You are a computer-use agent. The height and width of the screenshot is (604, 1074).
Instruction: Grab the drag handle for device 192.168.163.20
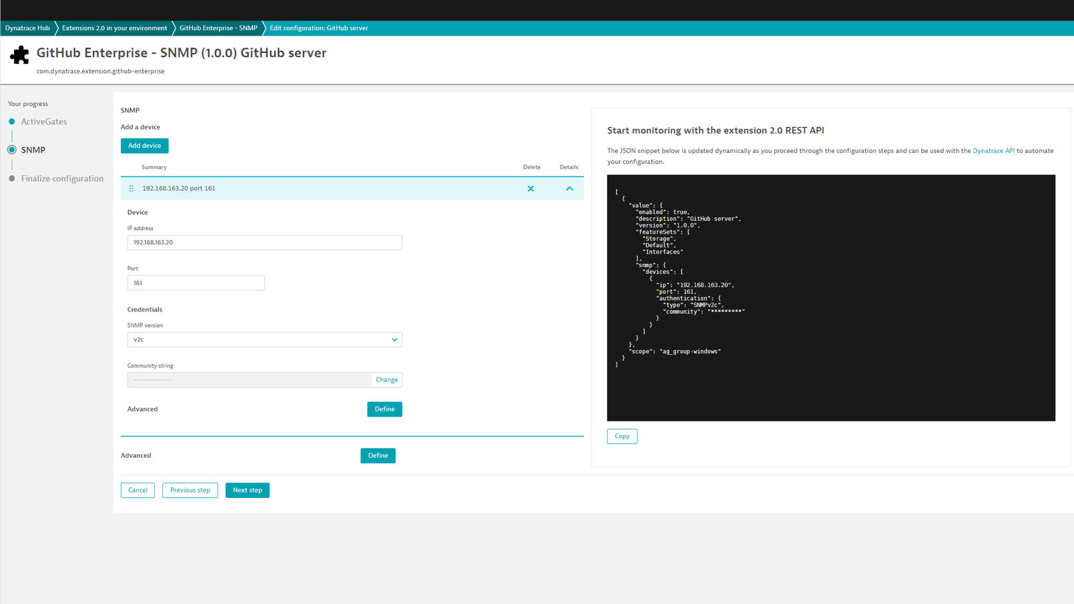coord(131,189)
